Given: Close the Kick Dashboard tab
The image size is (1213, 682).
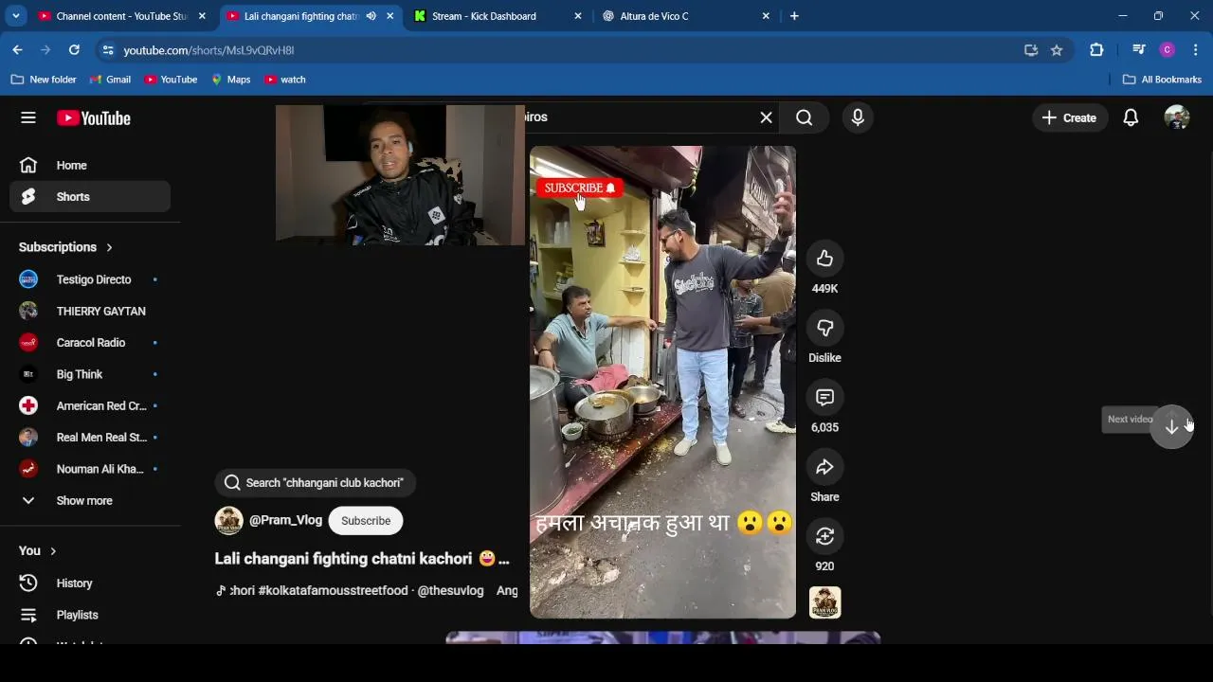Looking at the screenshot, I should click(x=578, y=16).
